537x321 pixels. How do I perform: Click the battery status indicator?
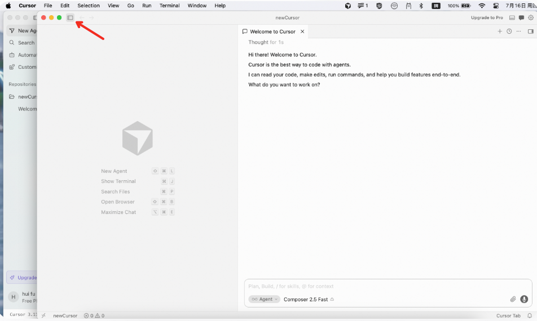(459, 6)
